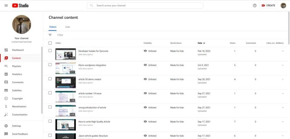Screen dimensions: 290x139
Task: Click the channel search input field
Action: [x=147, y=5]
